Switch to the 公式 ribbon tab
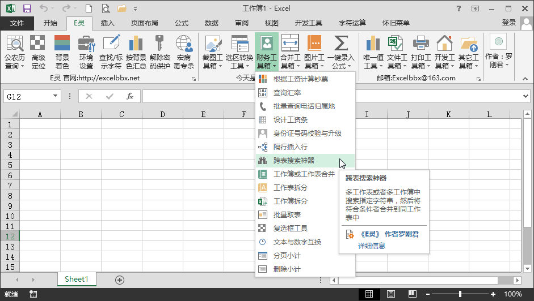This screenshot has height=301, width=534. tap(182, 23)
